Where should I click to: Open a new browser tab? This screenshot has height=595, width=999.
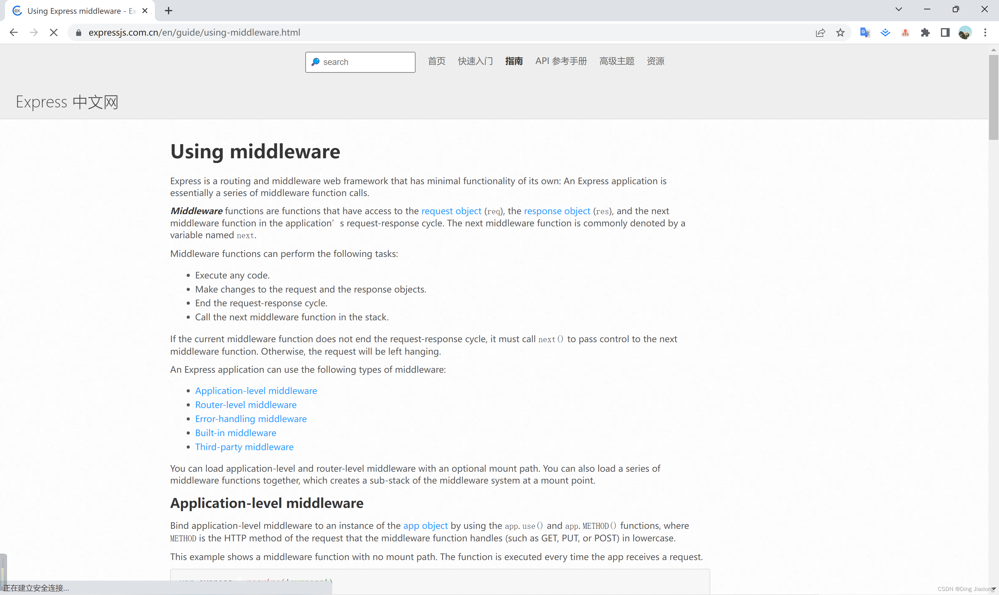click(168, 11)
